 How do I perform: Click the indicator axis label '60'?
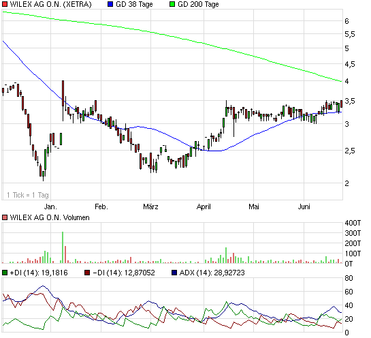[349, 292]
